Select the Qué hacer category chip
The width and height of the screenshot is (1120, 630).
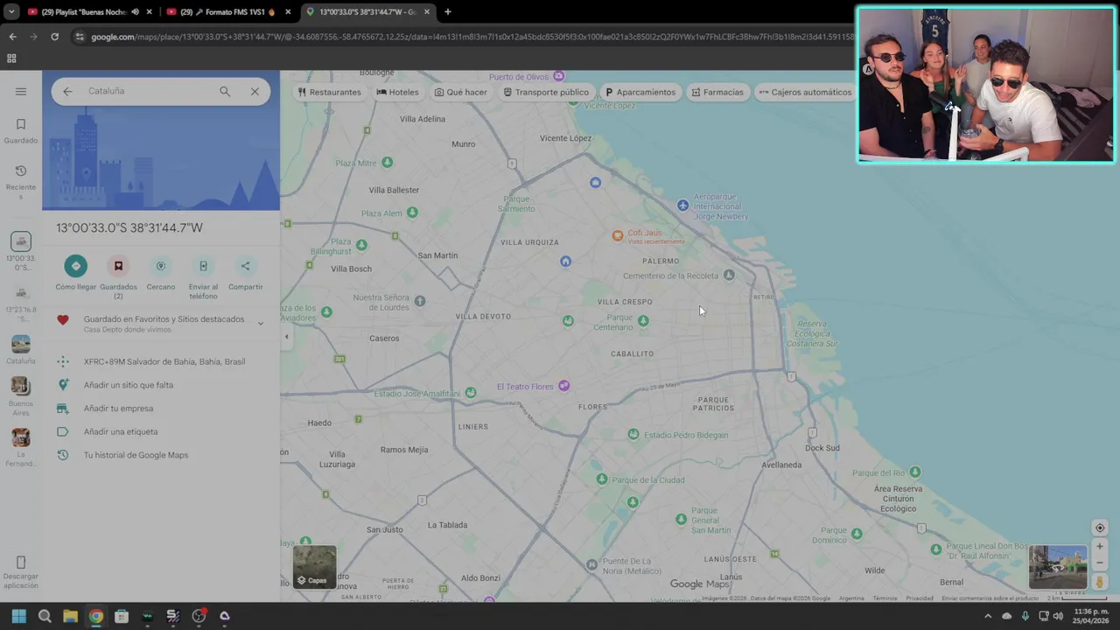(x=461, y=92)
